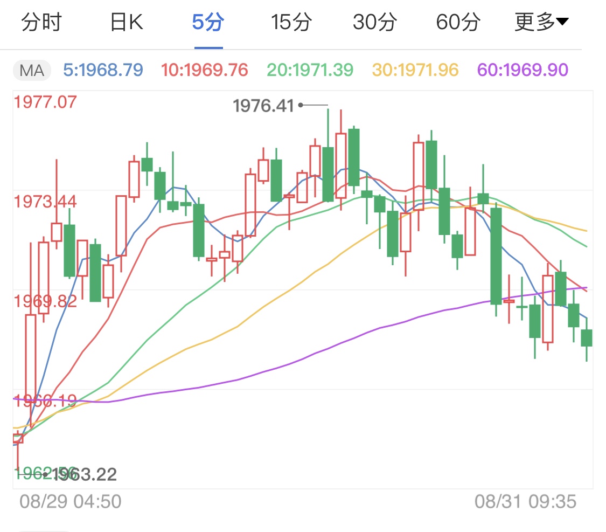
Task: Choose the 30分 interval tab
Action: pos(375,22)
